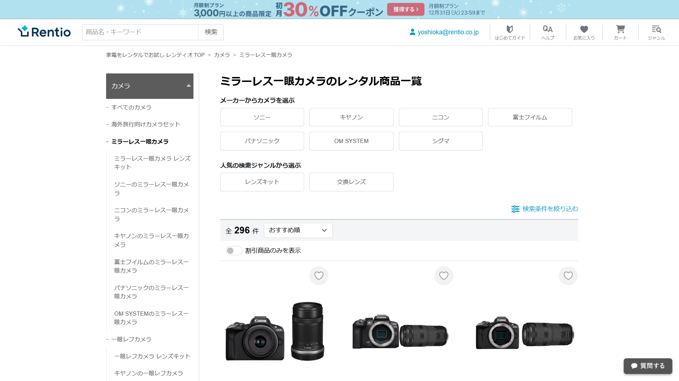Go to 家電をレンタルでお試し レンティオ TOP breadcrumb
Image resolution: width=679 pixels, height=381 pixels.
coord(155,55)
